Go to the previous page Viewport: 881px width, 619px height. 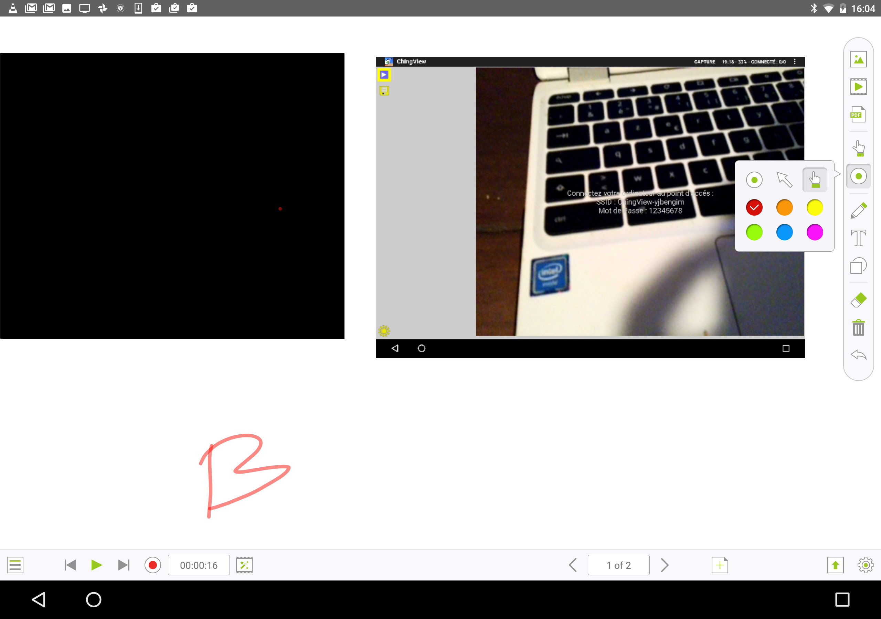(x=573, y=565)
